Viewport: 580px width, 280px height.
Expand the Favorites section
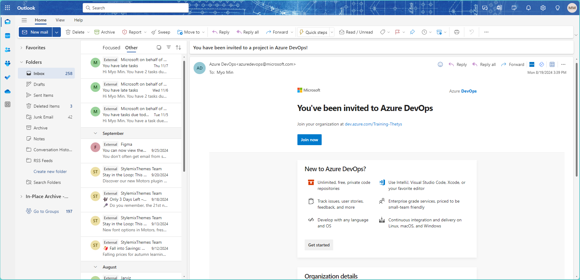point(21,48)
